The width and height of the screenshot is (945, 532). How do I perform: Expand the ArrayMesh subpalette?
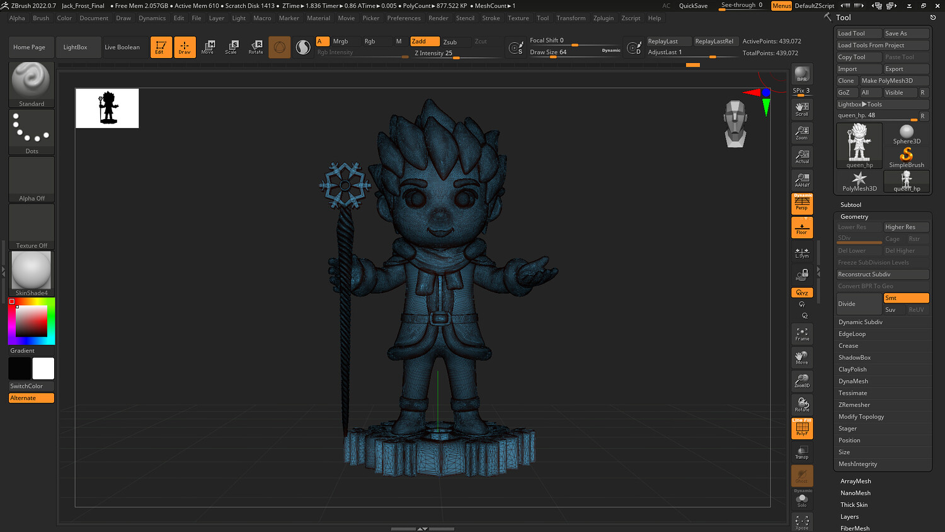pyautogui.click(x=856, y=482)
